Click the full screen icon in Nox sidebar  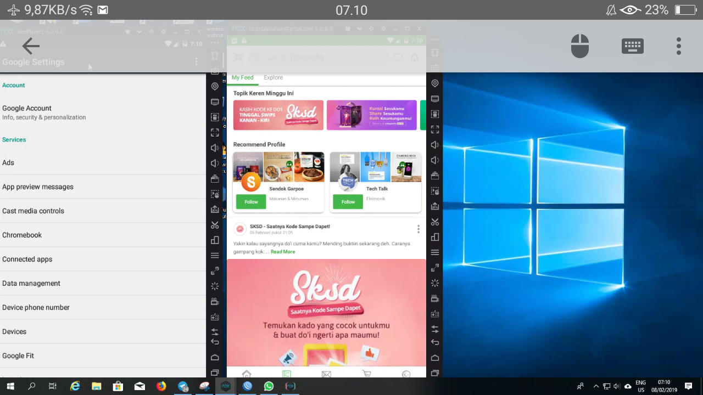pos(434,129)
